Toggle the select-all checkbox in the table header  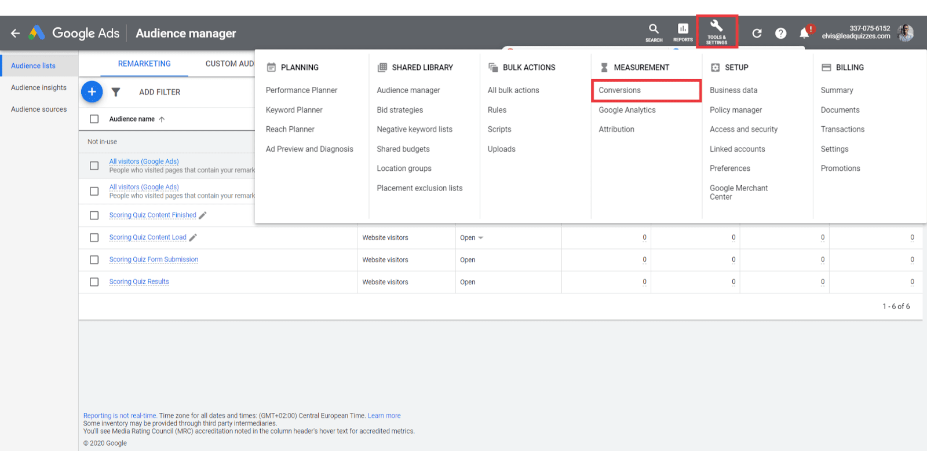pos(94,119)
